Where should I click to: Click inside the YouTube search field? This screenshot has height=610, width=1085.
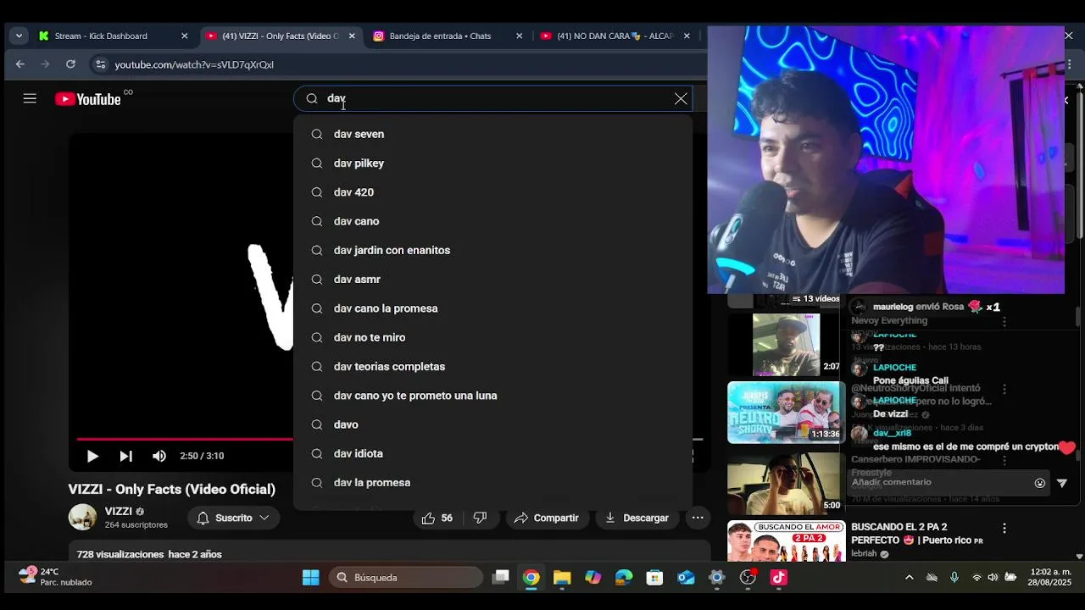tap(492, 98)
